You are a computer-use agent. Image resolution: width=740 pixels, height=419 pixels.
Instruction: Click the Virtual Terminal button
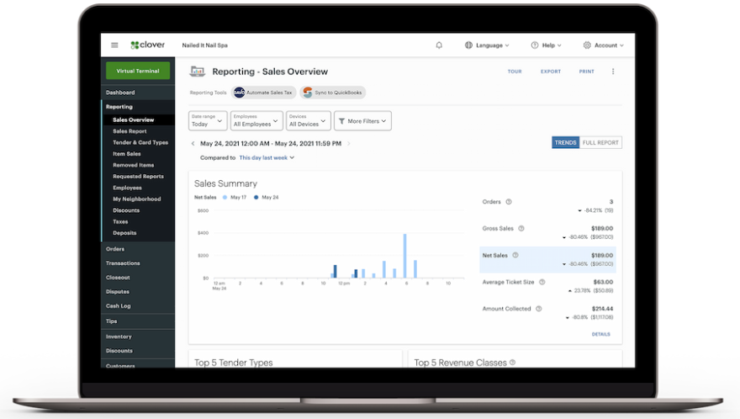pyautogui.click(x=138, y=71)
